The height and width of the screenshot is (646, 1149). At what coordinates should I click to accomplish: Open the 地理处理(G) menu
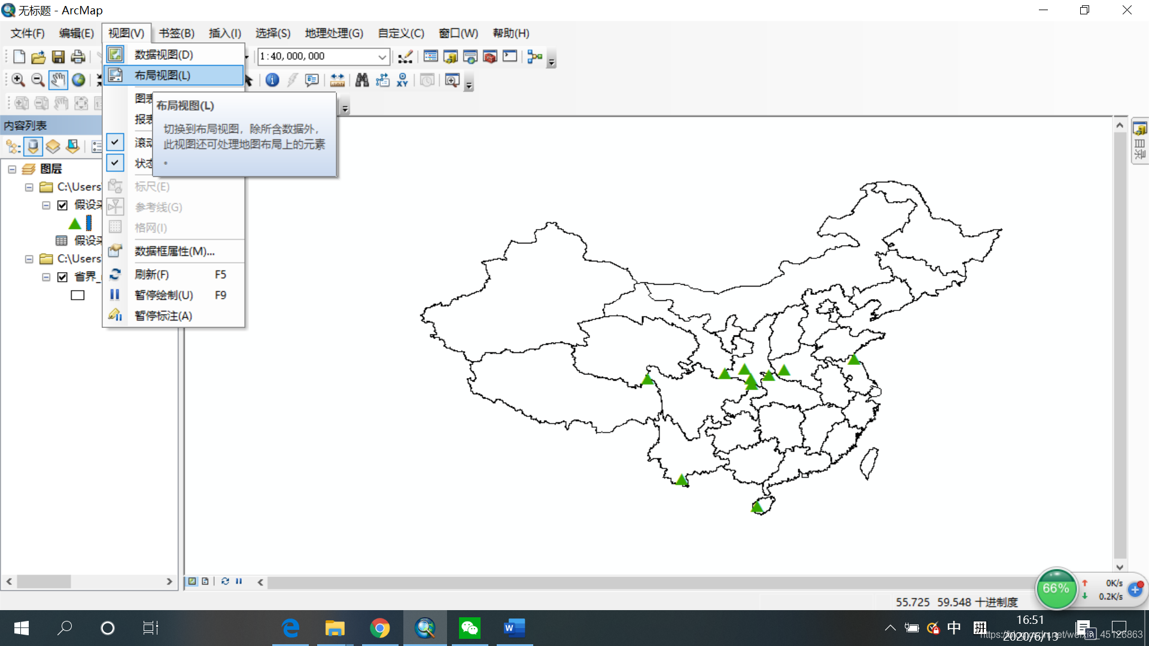coord(333,33)
